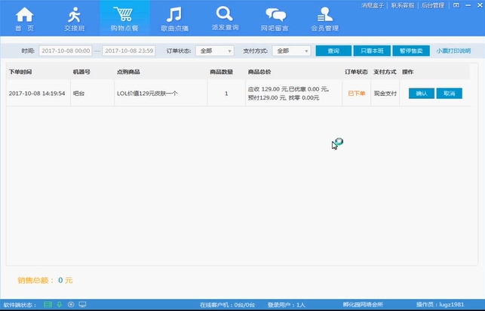Click the green server status icon
This screenshot has width=485, height=311.
click(x=48, y=304)
